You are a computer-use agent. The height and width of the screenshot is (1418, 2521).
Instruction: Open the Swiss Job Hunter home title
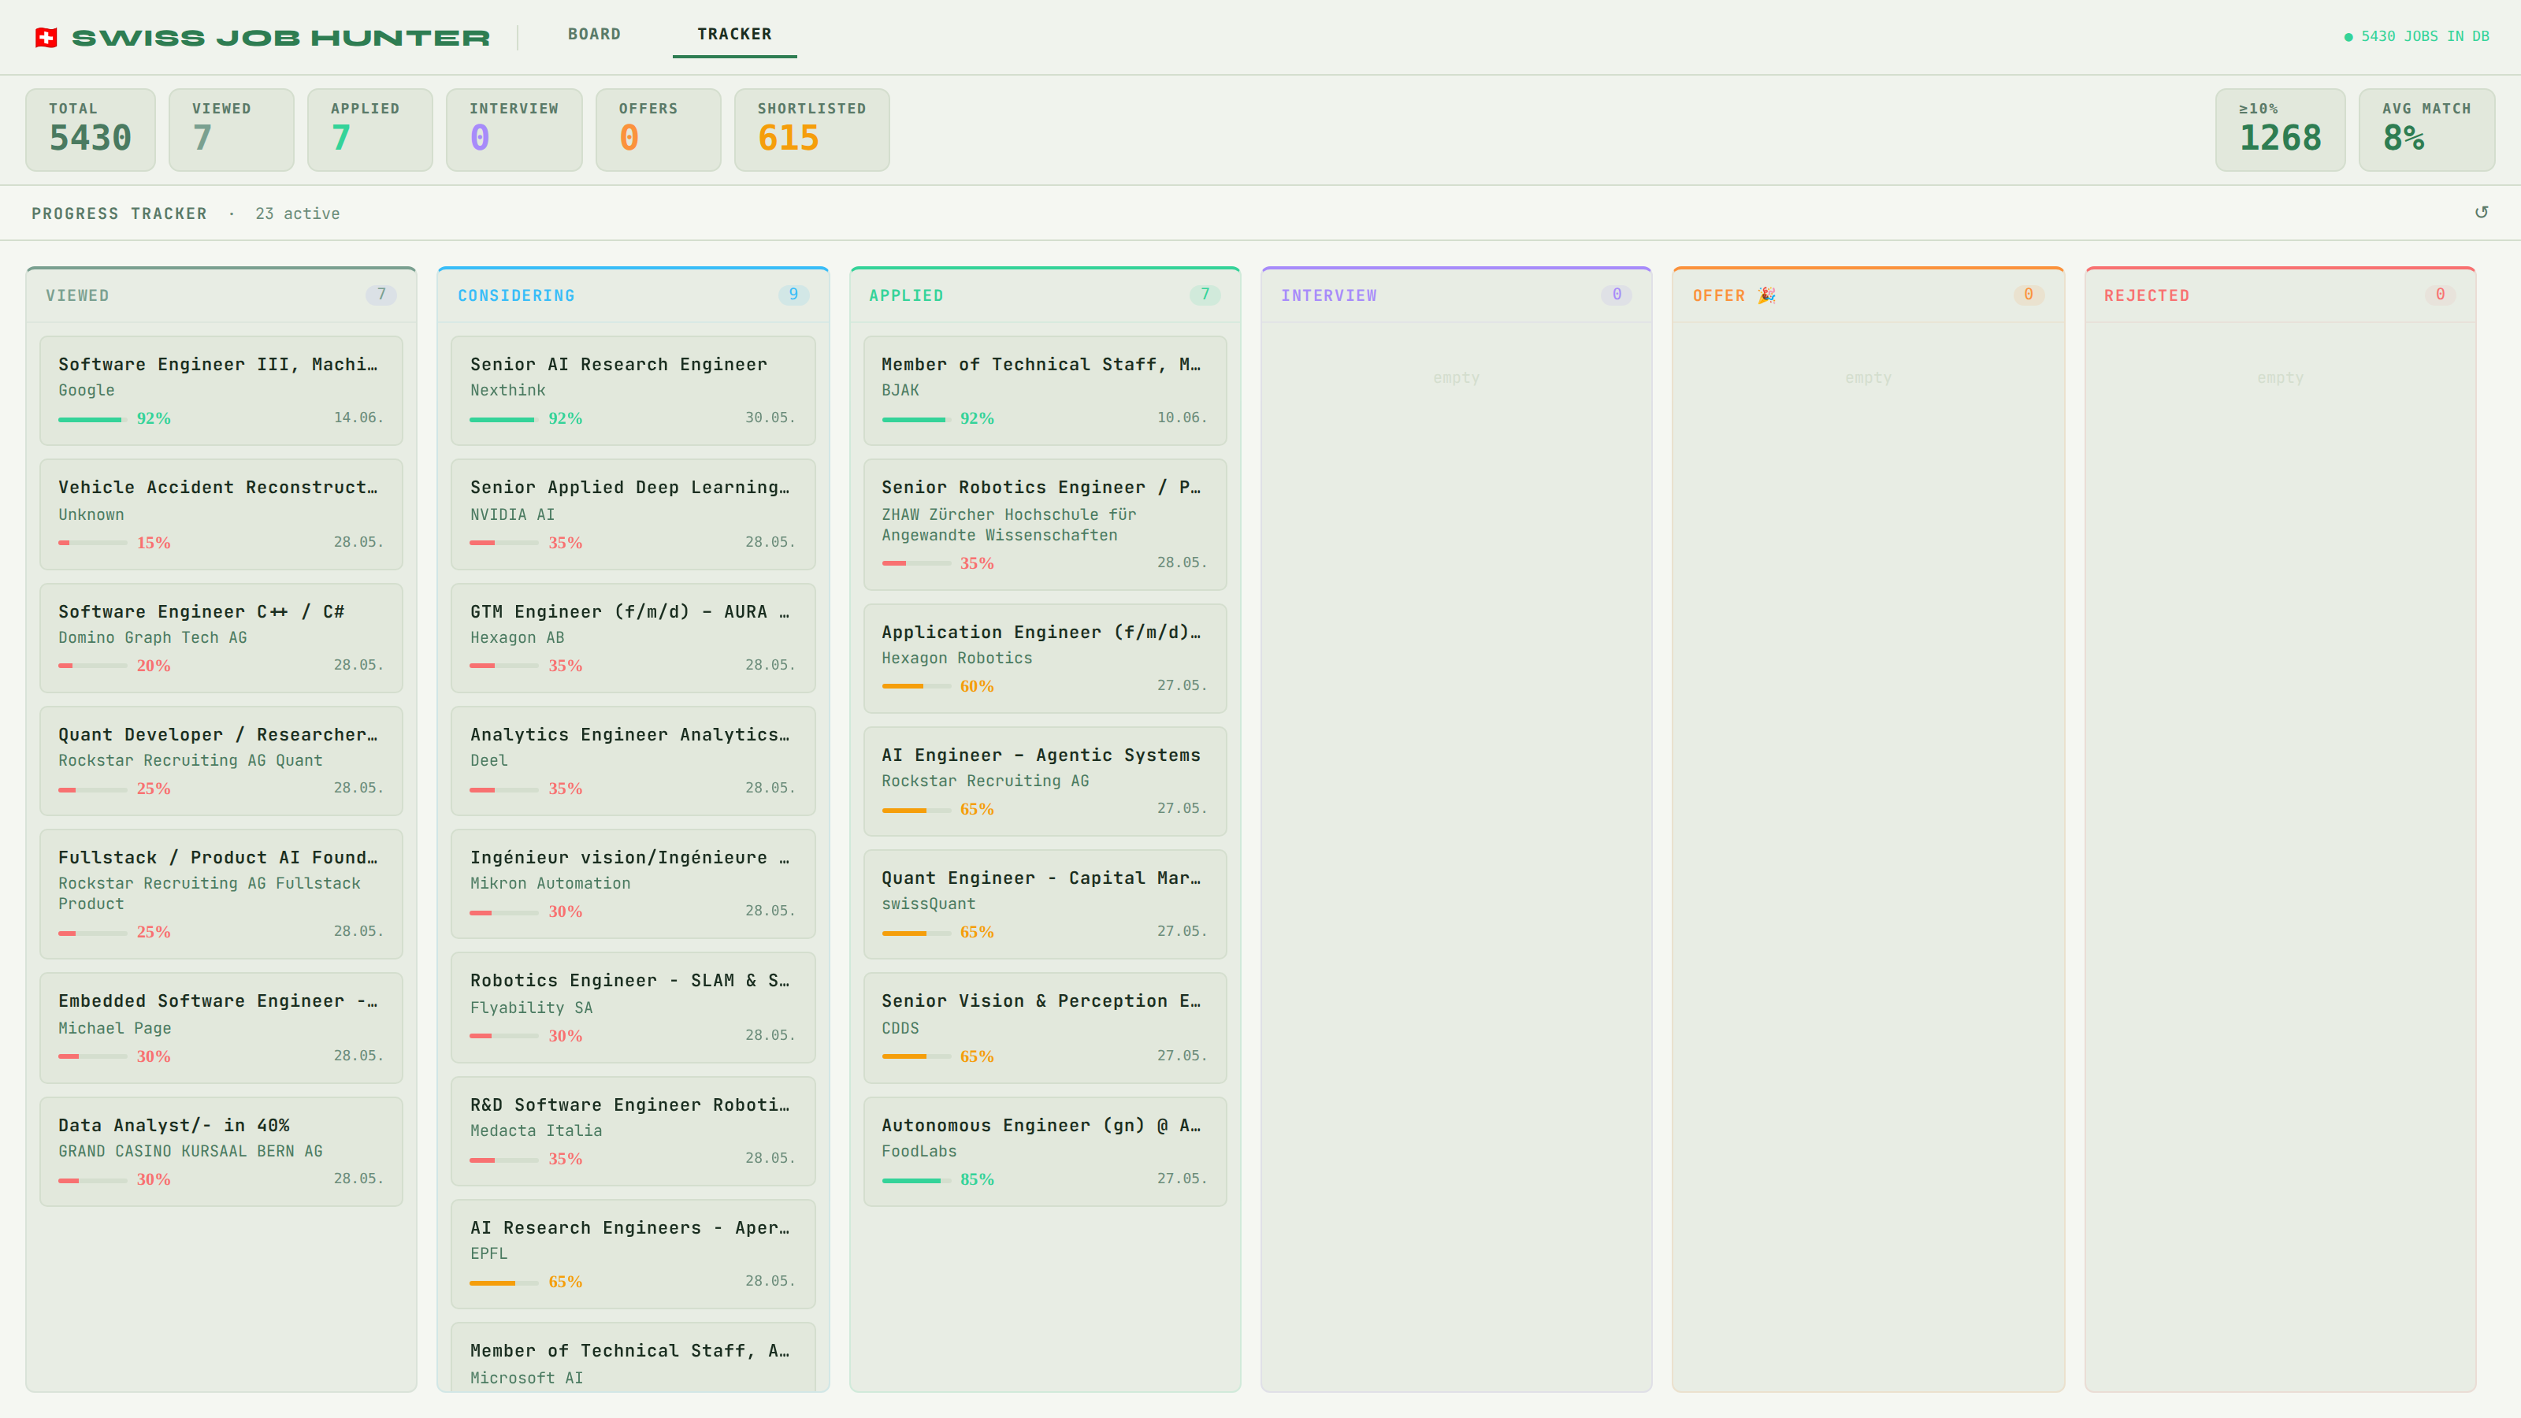coord(281,37)
